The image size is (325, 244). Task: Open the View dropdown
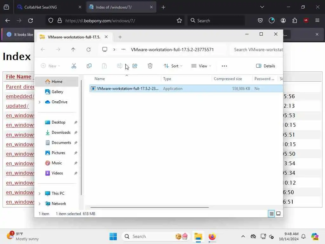[201, 66]
